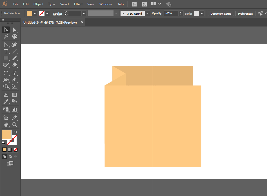Screen dimensions: 267x196
Task: Enable Draw Behind mode
Action: (x=10, y=157)
